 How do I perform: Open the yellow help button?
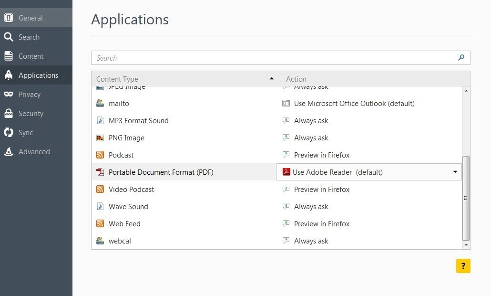(463, 266)
